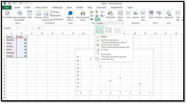
Task: Click the data point at value 85
Action: [91, 59]
